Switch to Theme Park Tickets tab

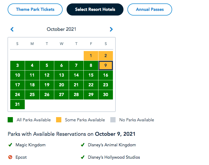click(35, 9)
